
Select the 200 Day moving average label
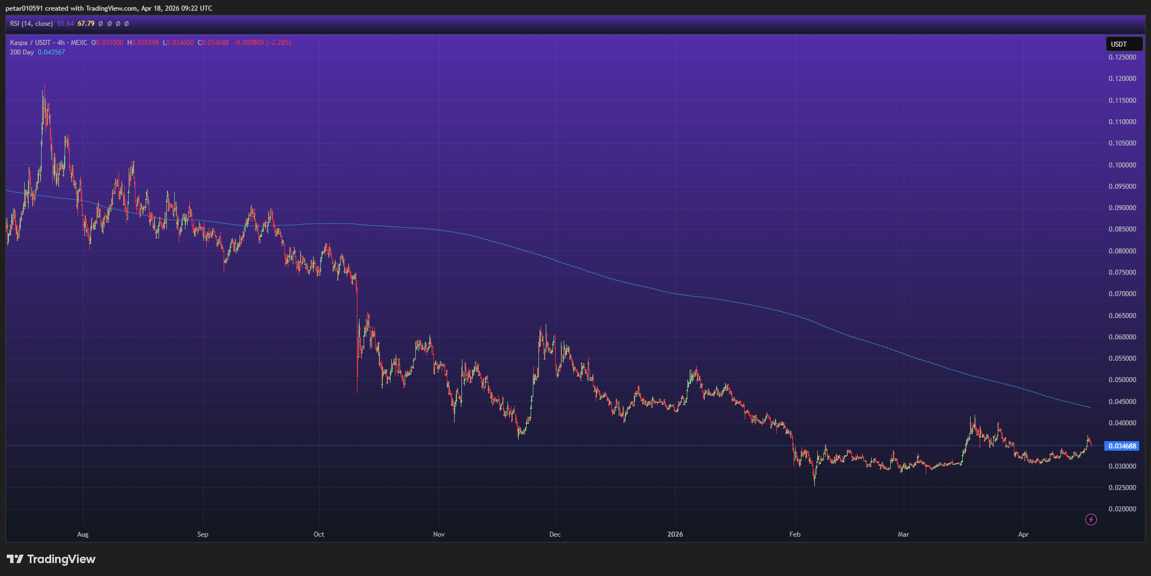point(22,52)
